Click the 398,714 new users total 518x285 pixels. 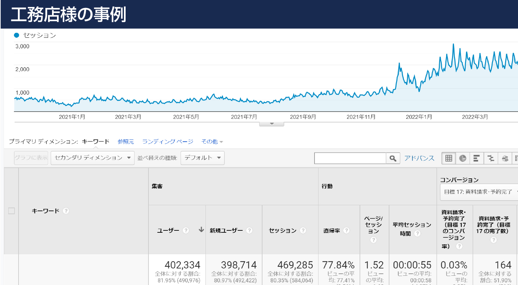coord(239,265)
